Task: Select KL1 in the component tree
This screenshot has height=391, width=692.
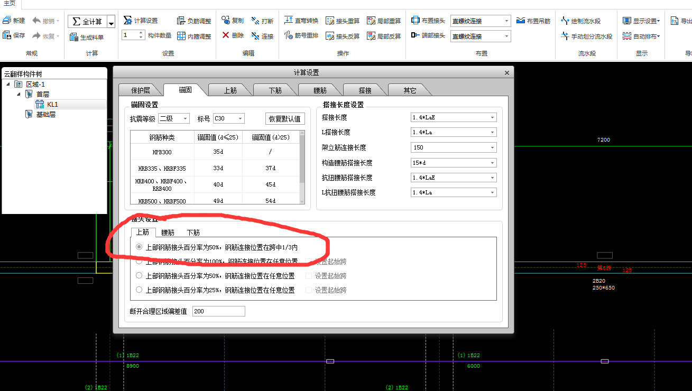Action: click(x=52, y=104)
